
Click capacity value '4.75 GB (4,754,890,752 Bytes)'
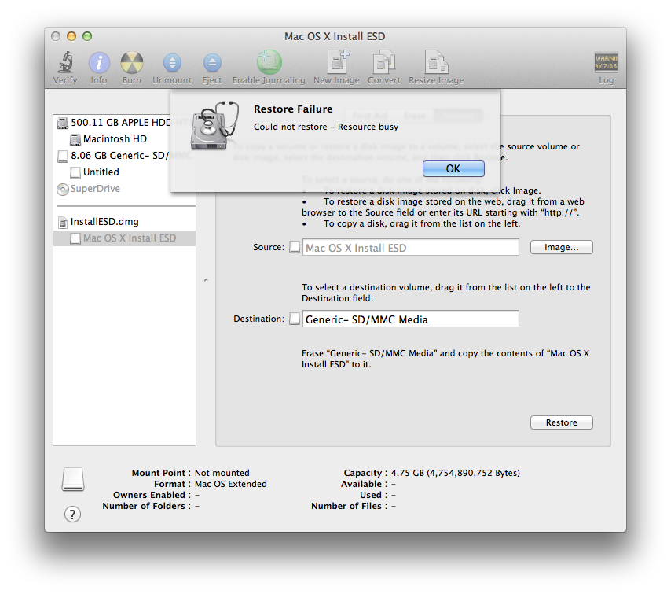point(456,473)
